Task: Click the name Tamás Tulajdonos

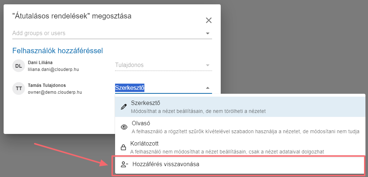Action: click(x=47, y=85)
